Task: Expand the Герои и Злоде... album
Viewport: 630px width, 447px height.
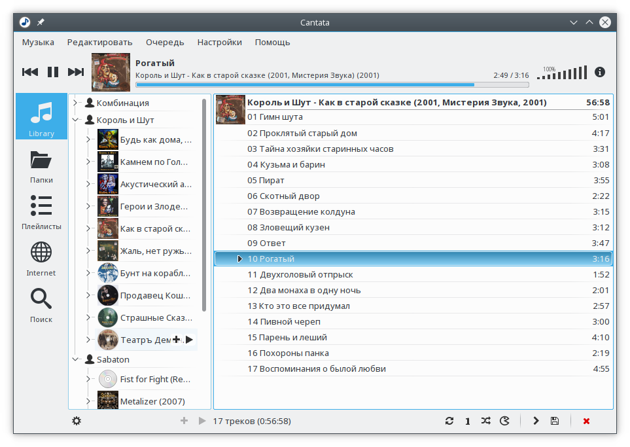Action: (88, 206)
